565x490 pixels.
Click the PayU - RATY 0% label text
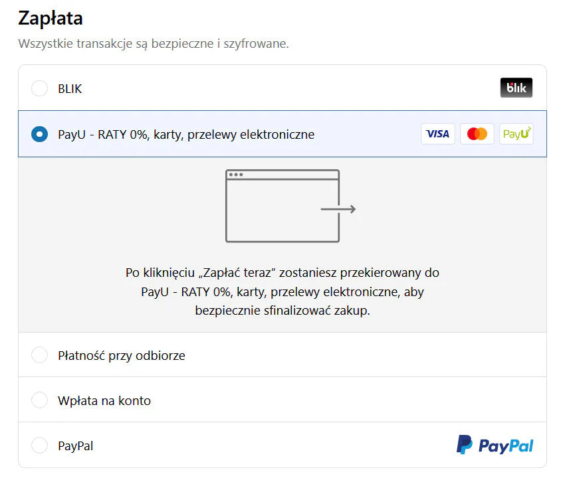pyautogui.click(x=186, y=135)
